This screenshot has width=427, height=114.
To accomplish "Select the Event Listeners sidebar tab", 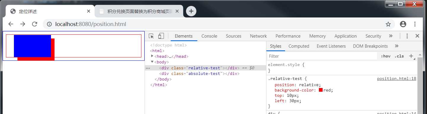I will click(x=331, y=46).
